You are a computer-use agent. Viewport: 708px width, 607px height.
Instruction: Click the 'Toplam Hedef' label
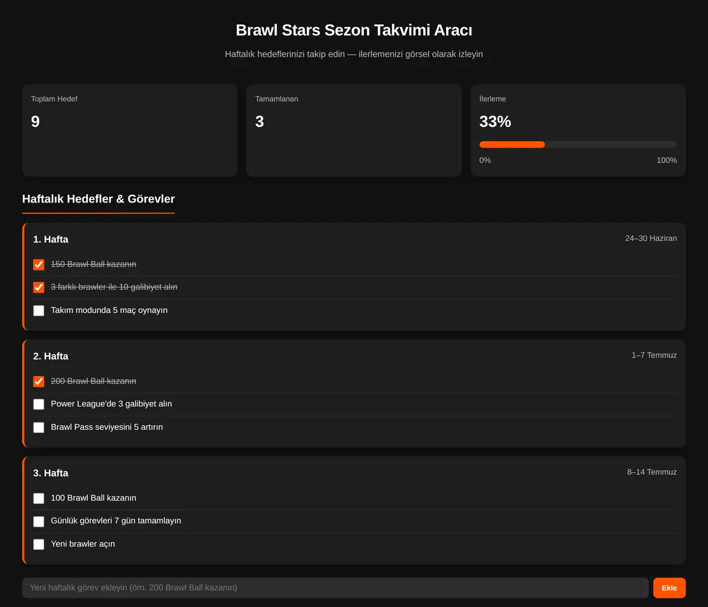tap(54, 99)
